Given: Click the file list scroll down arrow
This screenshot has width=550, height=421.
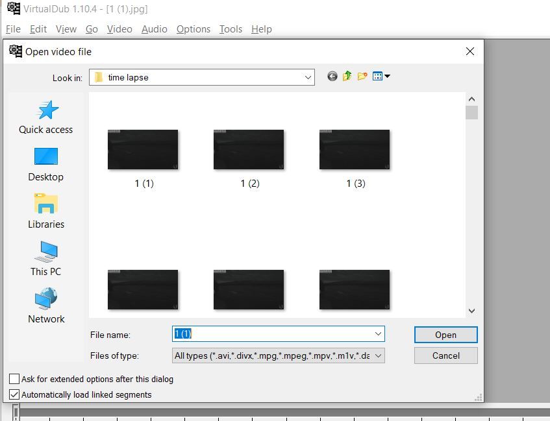Looking at the screenshot, I should tap(472, 311).
